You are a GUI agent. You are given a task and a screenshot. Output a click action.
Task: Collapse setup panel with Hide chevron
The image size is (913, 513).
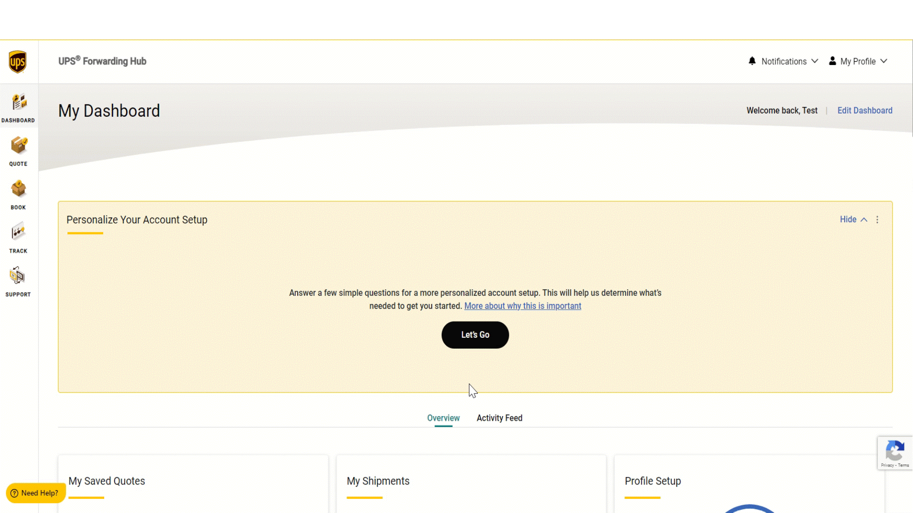(x=864, y=219)
